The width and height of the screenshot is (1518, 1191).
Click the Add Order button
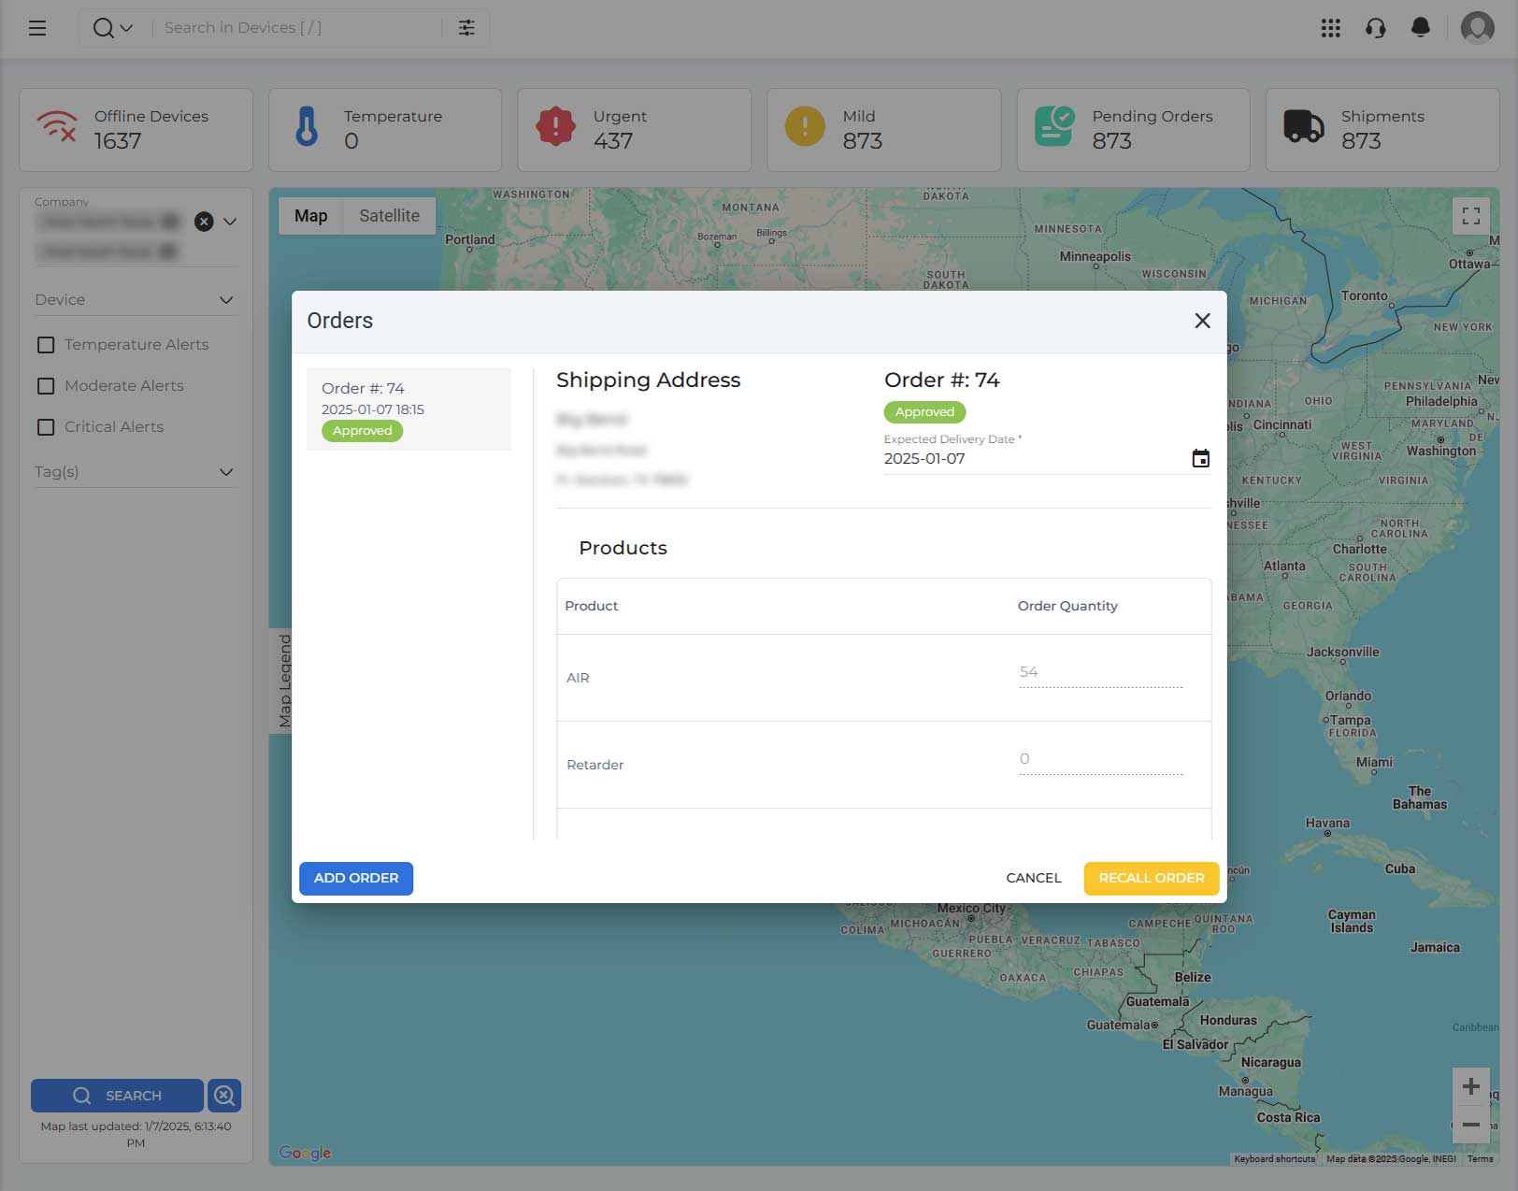[x=356, y=878]
